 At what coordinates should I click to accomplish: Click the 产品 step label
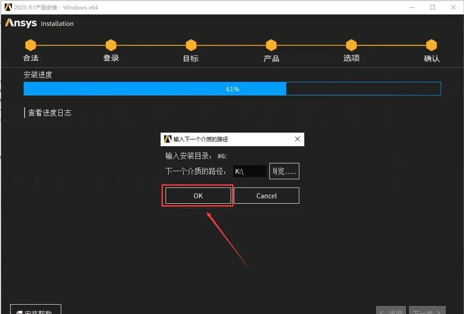point(272,58)
